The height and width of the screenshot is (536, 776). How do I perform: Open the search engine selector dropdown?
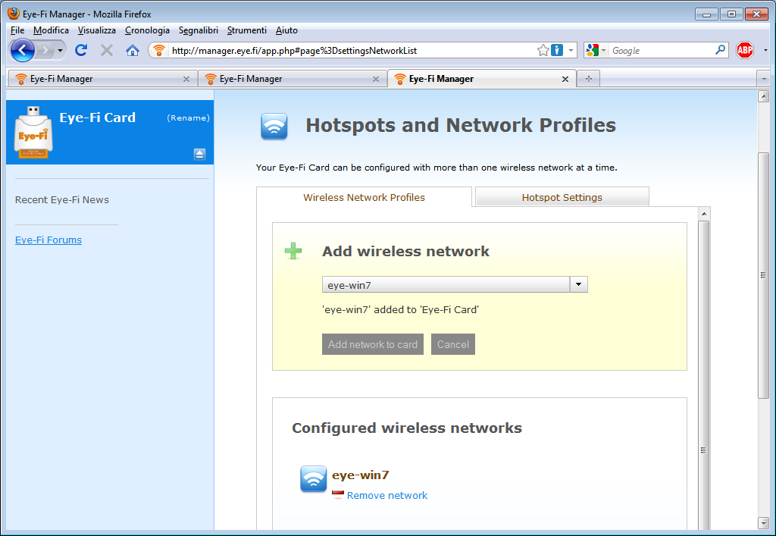pyautogui.click(x=596, y=51)
